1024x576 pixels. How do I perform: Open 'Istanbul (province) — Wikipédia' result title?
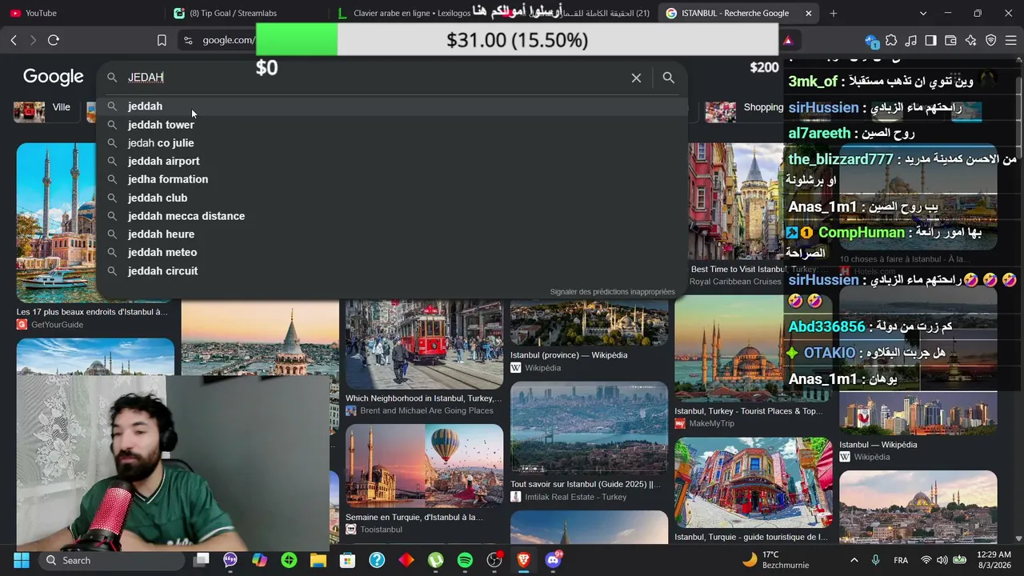(569, 355)
